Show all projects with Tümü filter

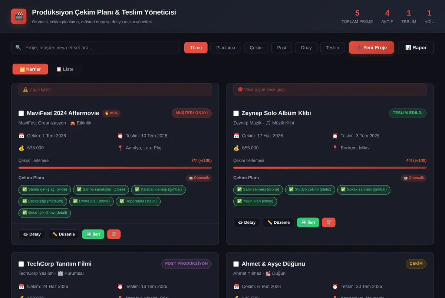pos(196,48)
